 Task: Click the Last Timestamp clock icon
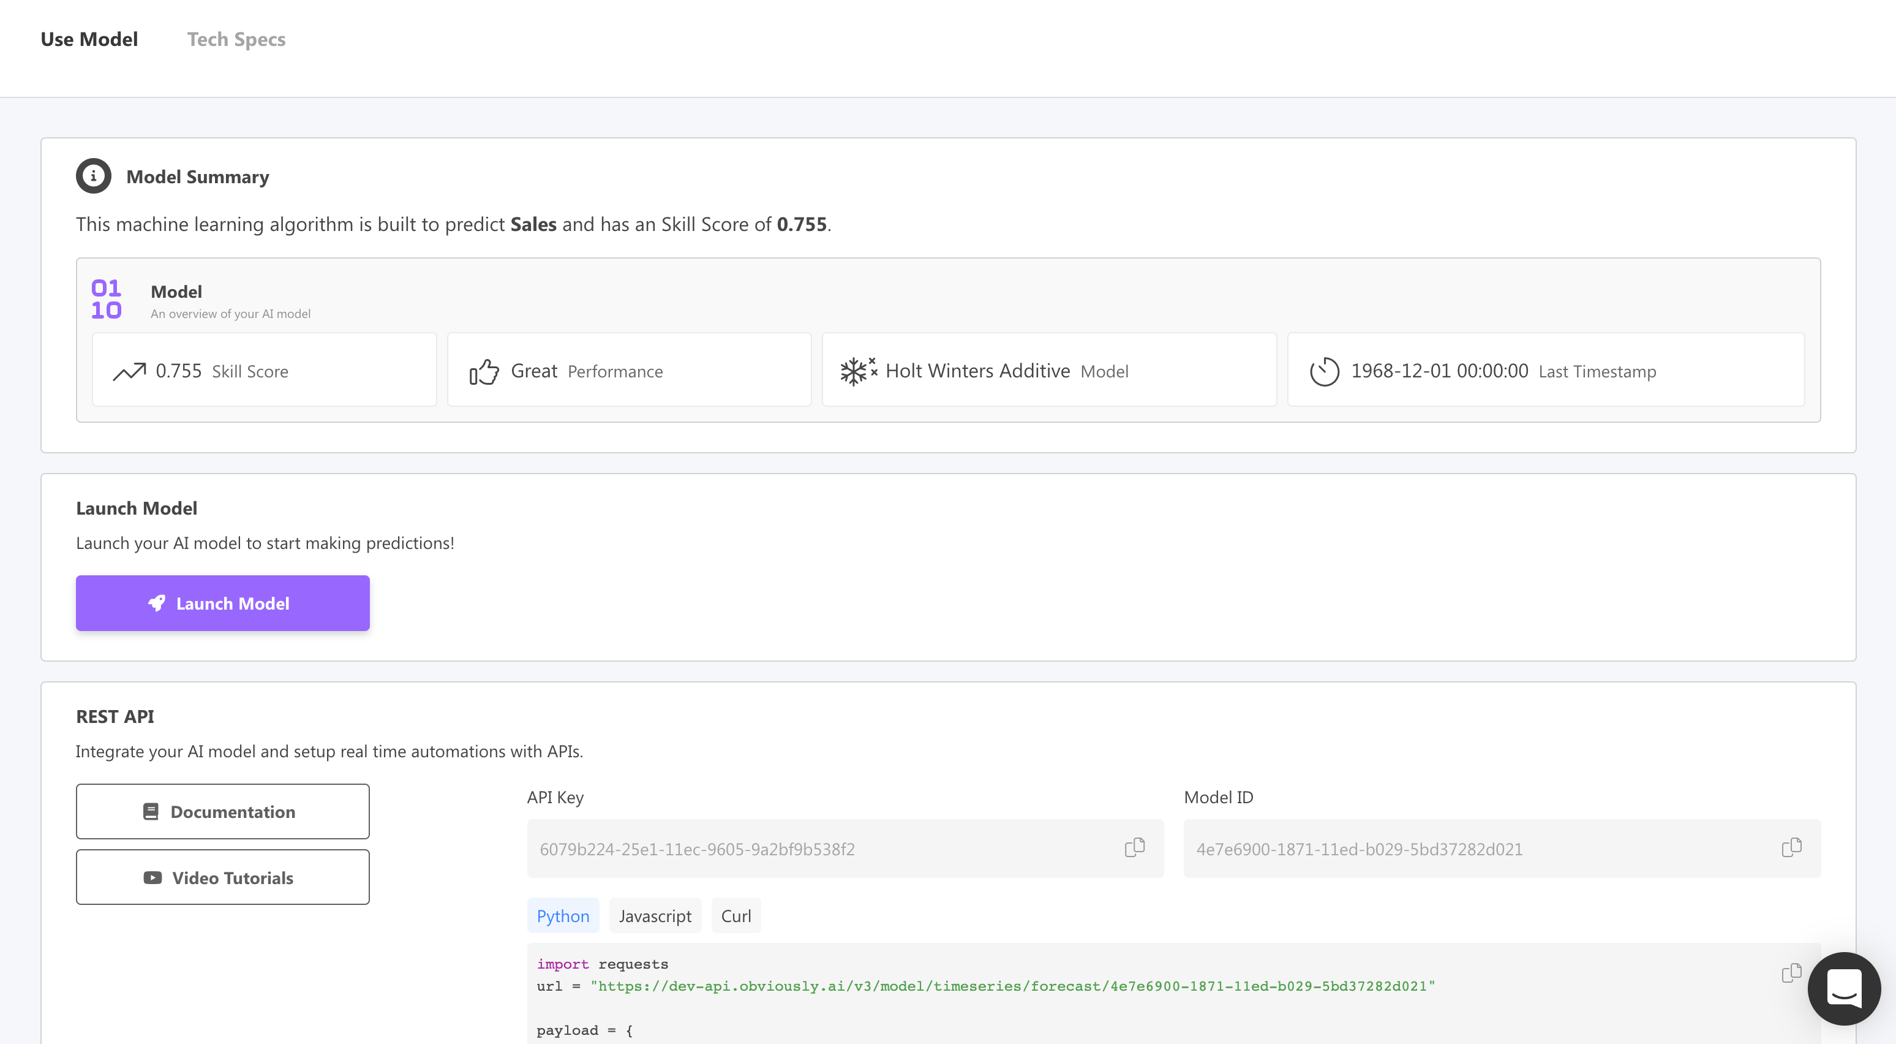tap(1324, 371)
